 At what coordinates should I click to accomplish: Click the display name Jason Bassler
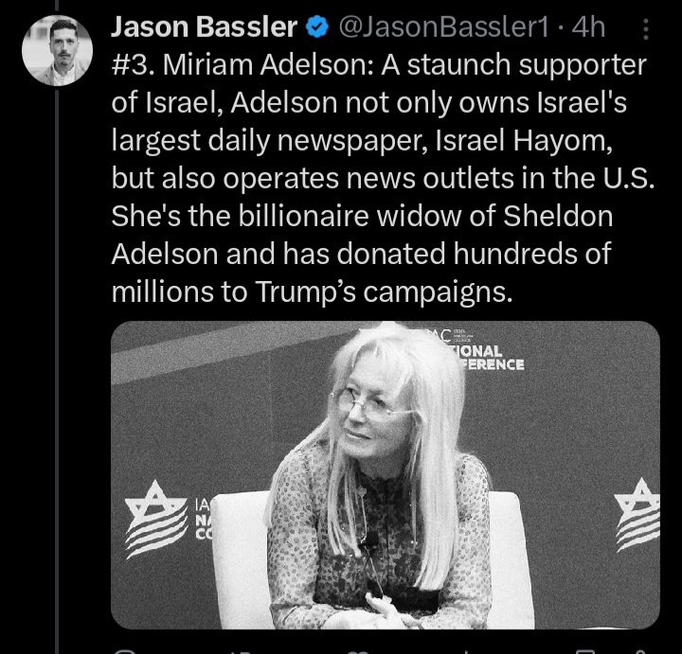click(204, 29)
